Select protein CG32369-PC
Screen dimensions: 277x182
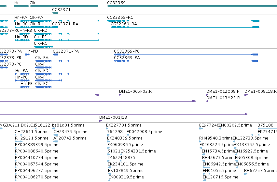pos(127,51)
